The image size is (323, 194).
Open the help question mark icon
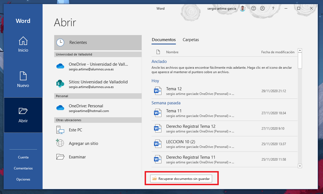273,9
